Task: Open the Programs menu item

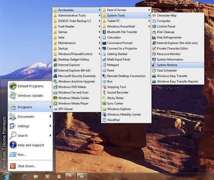Action: [x=30, y=107]
